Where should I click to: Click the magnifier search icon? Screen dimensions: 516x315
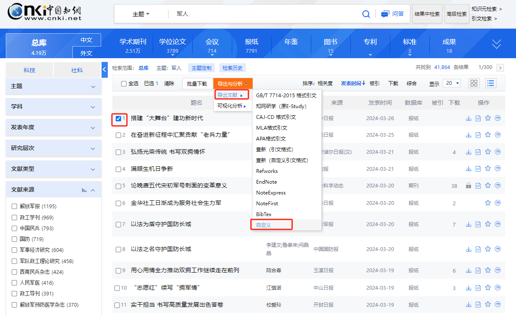click(366, 14)
